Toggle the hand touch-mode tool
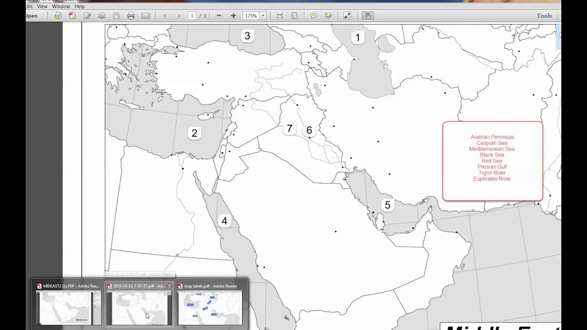This screenshot has height=330, width=587. click(368, 16)
